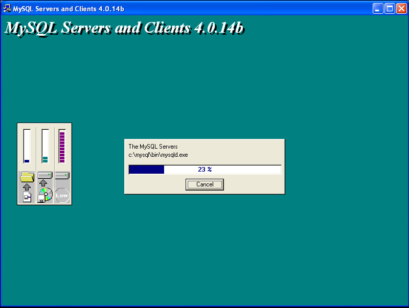
Task: Click the up arrow below the folder
Action: (27, 186)
